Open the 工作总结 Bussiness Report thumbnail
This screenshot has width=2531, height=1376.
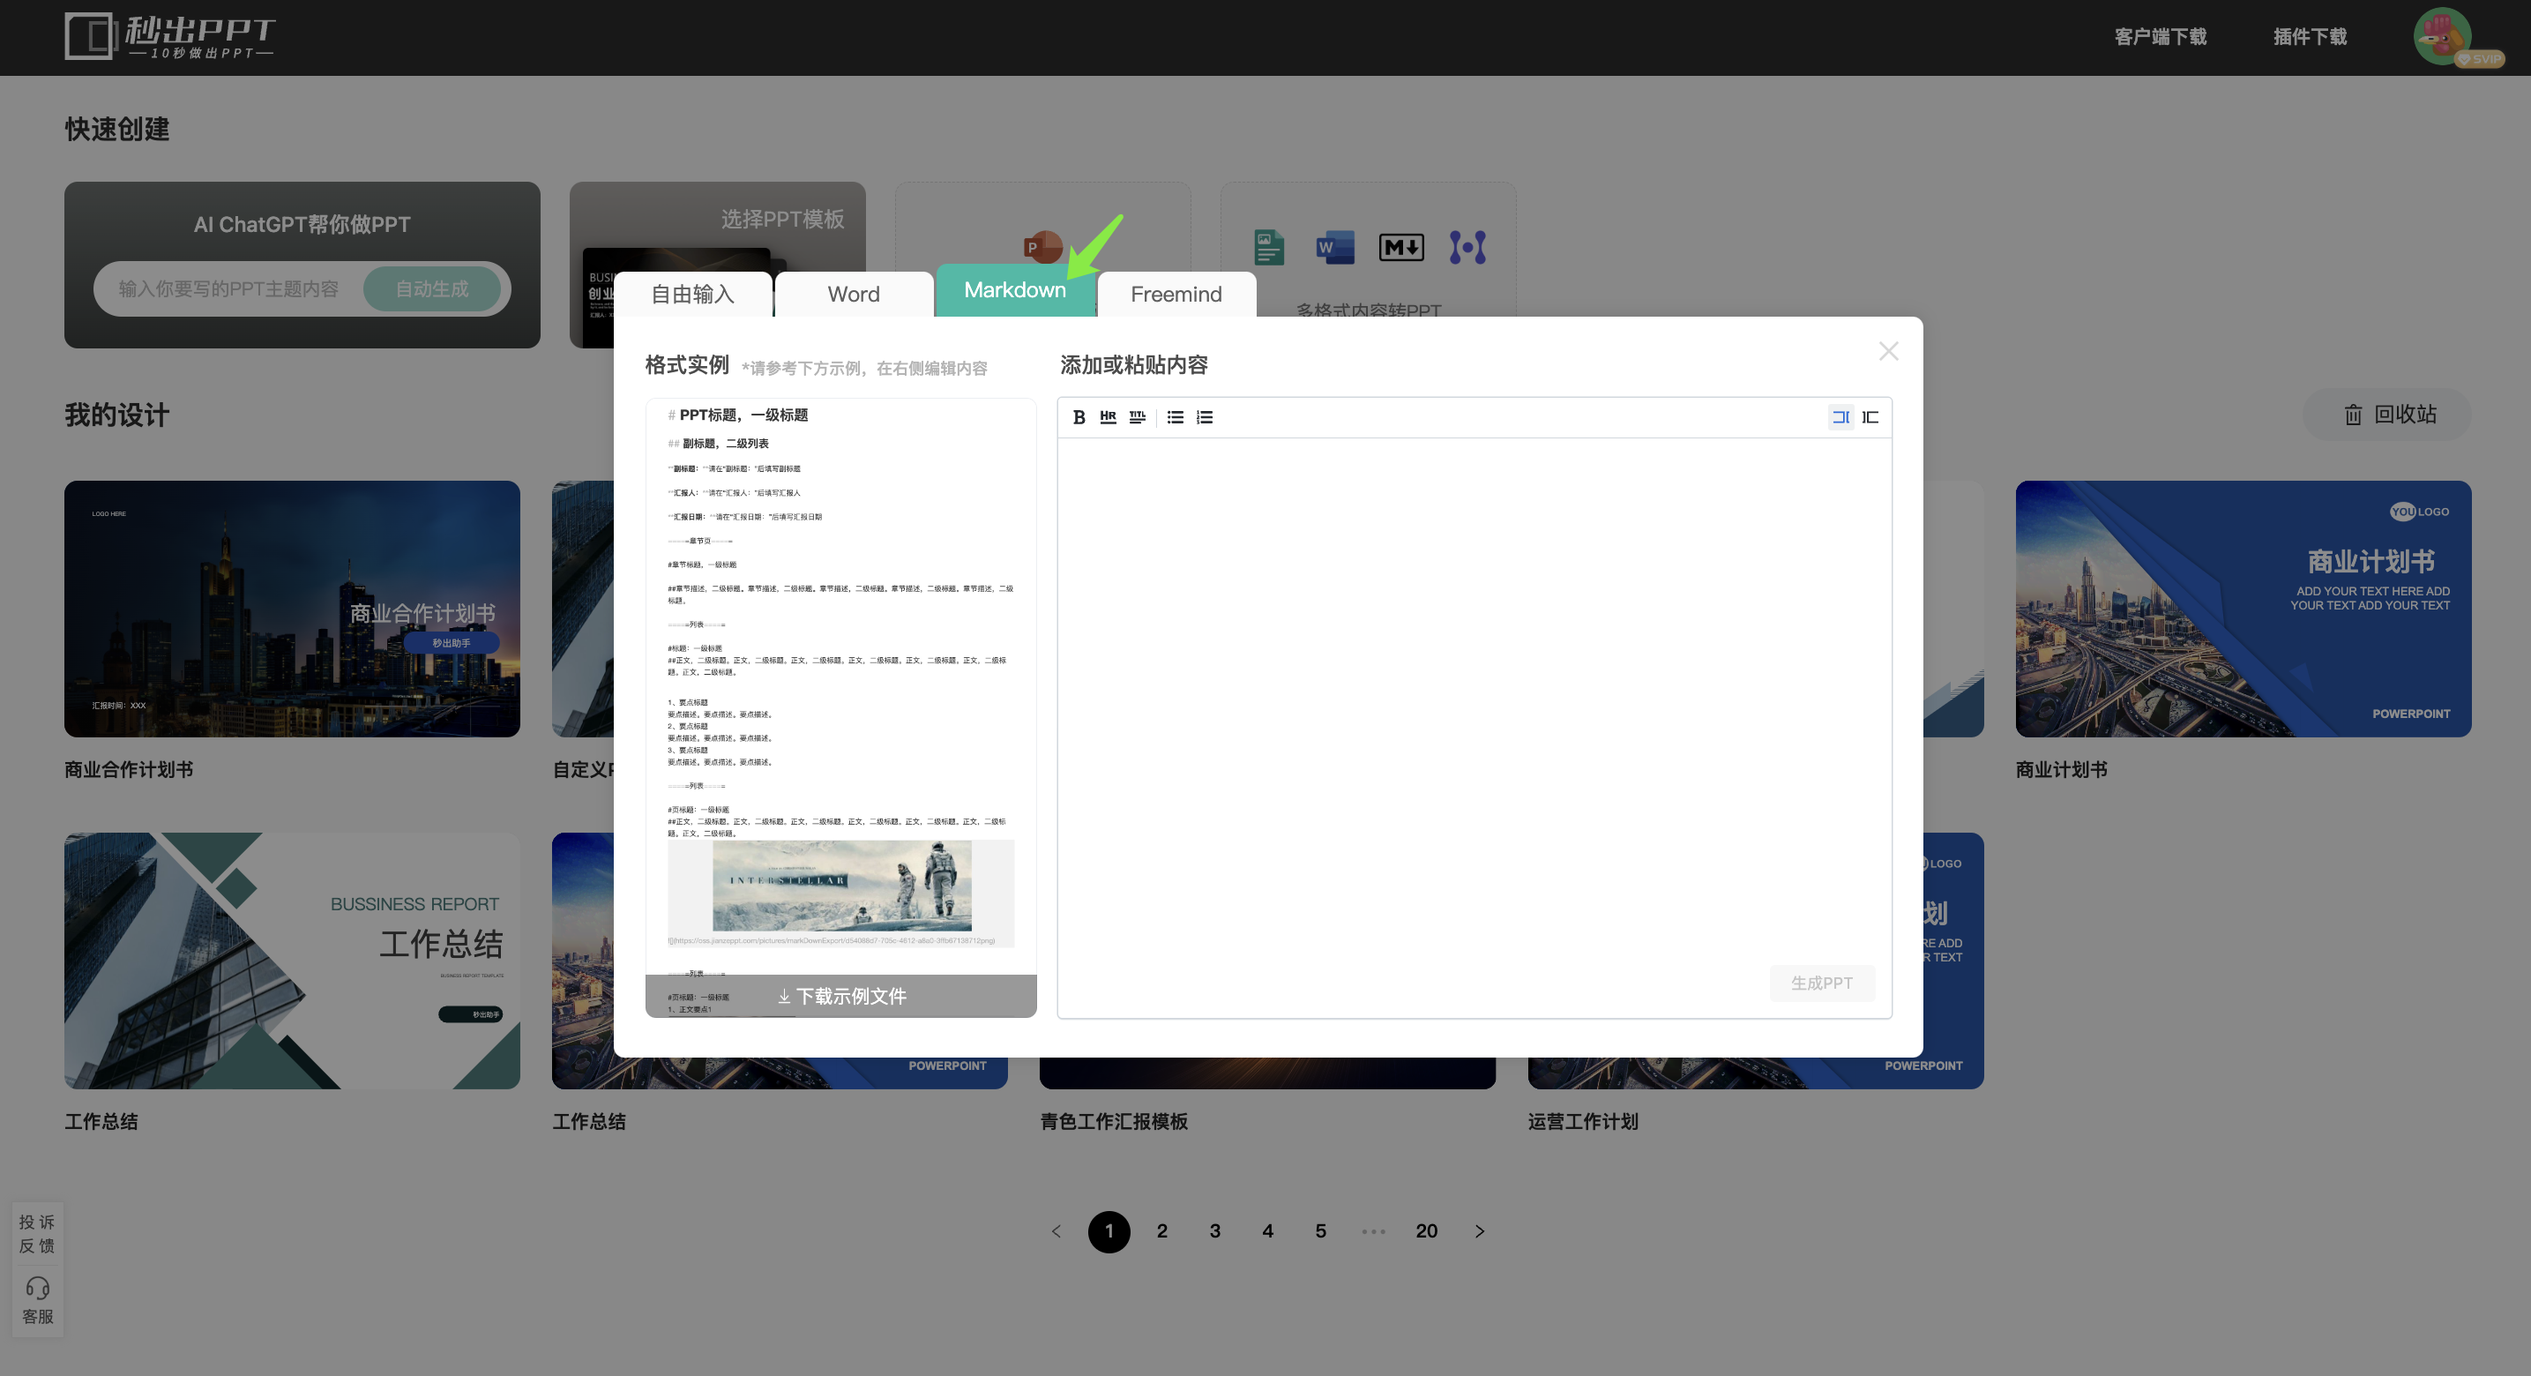(292, 961)
